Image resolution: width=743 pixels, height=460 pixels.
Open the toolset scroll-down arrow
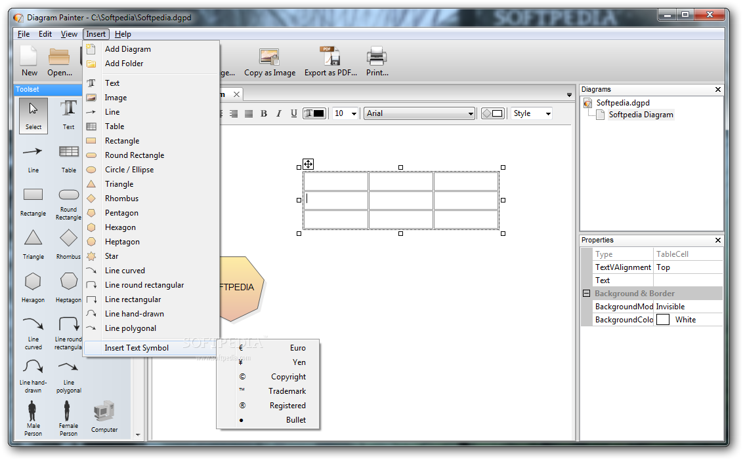coord(138,434)
